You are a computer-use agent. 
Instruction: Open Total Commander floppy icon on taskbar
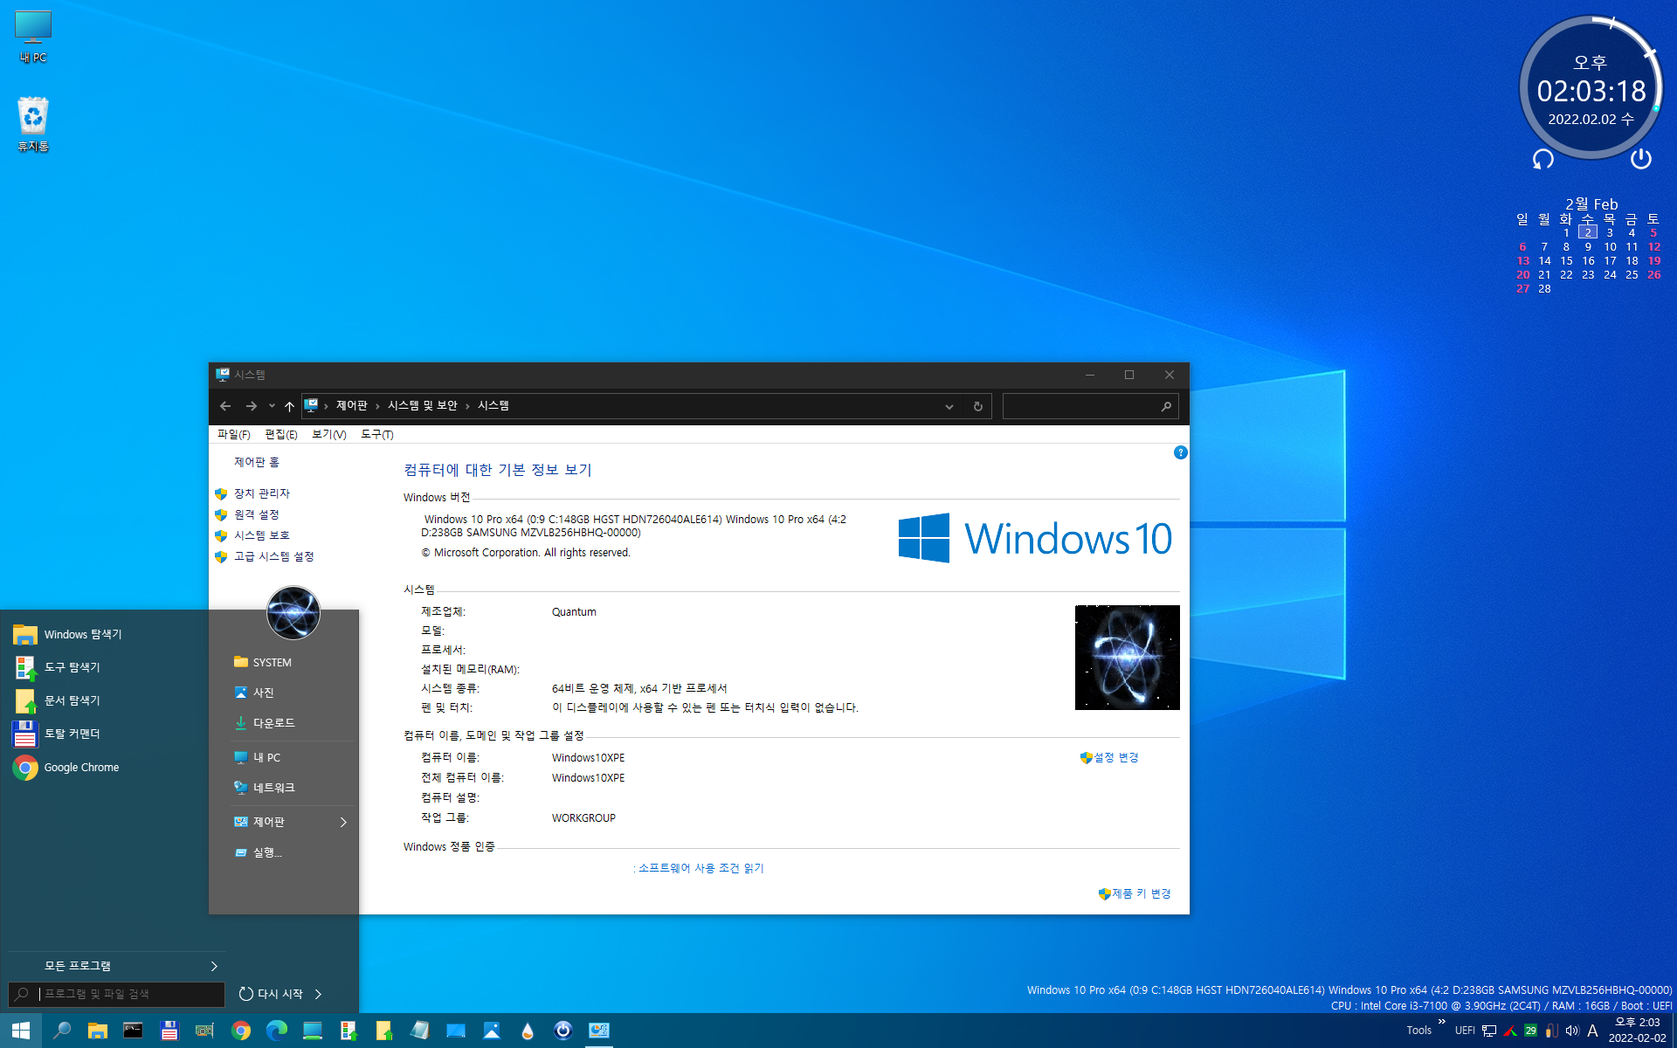point(169,1031)
